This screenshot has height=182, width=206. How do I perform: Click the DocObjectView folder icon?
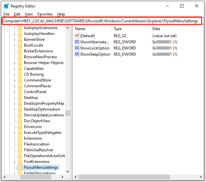[x=20, y=121]
